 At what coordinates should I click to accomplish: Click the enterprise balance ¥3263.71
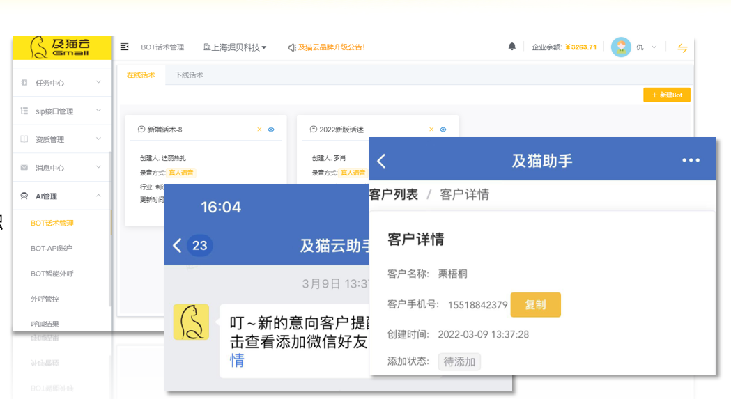click(x=581, y=47)
